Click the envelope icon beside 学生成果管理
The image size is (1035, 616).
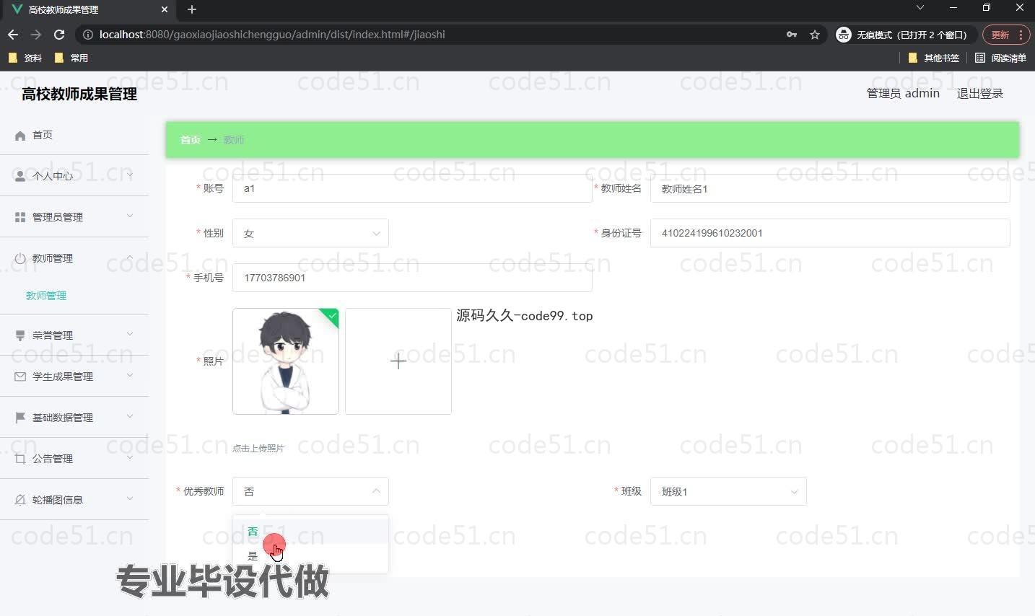[20, 377]
